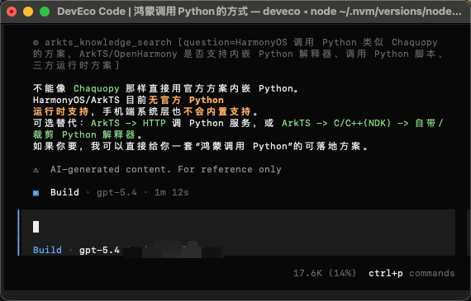Click the gear icon before arkts_knowledge_search
This screenshot has height=301, width=471.
pyautogui.click(x=36, y=43)
